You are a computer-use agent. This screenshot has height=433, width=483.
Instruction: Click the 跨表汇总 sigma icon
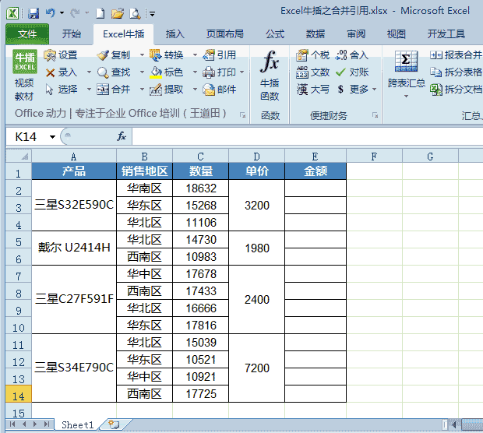point(407,62)
